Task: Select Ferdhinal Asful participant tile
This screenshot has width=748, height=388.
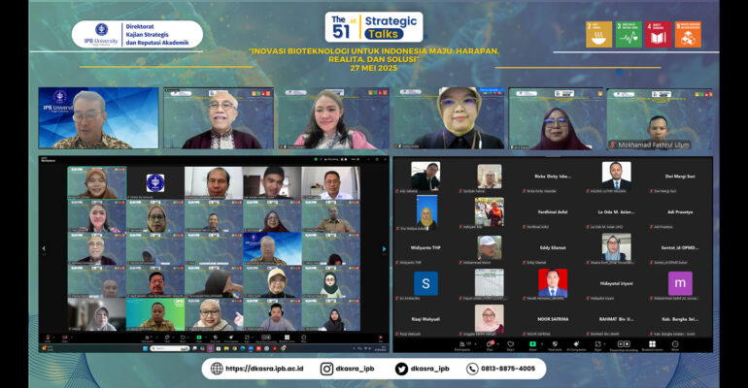Action: coord(553,212)
